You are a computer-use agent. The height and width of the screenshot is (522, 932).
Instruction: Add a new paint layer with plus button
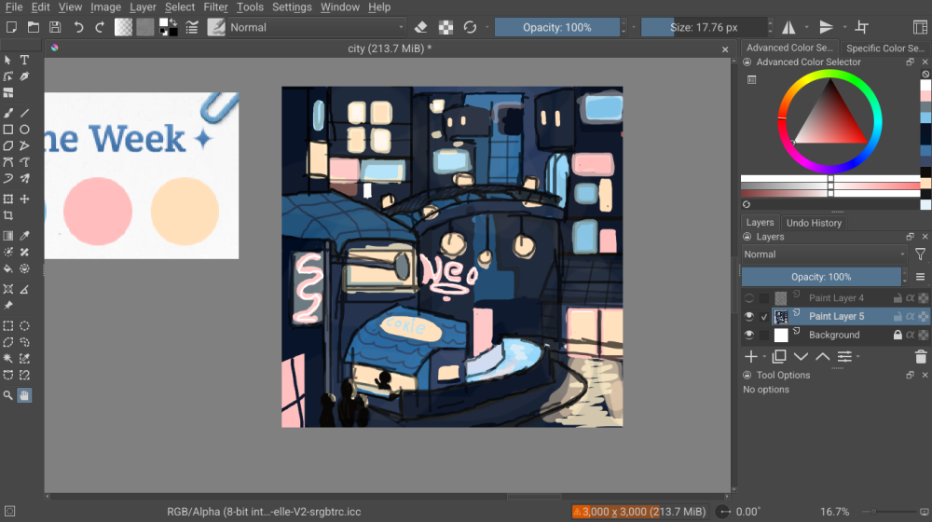[750, 357]
